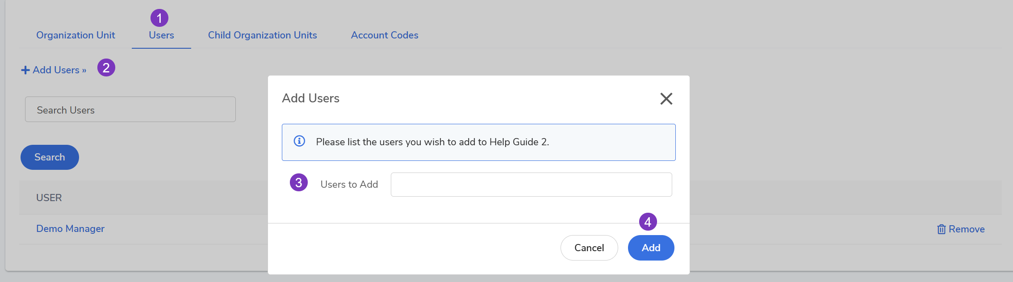Close the Add Users dialog with X

[666, 99]
